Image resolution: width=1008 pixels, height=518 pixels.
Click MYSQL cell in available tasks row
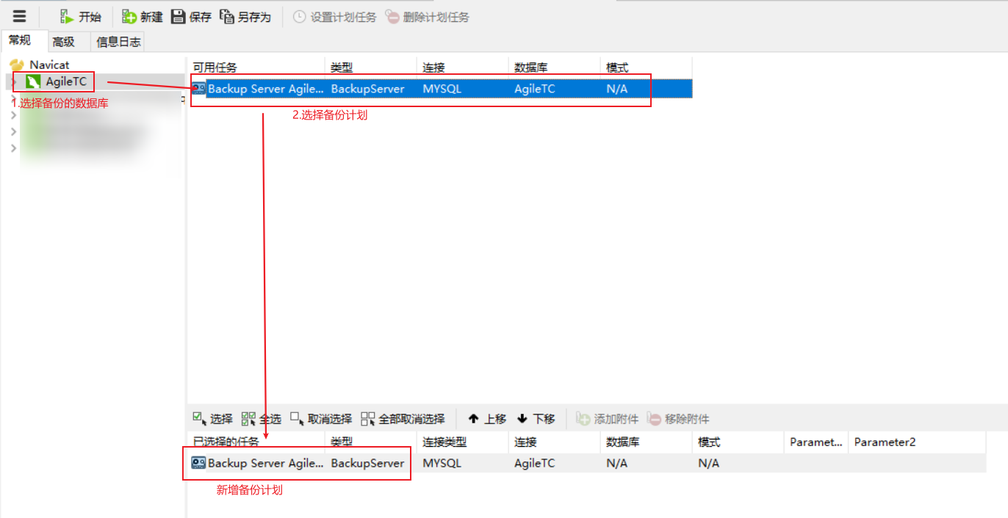[x=442, y=89]
